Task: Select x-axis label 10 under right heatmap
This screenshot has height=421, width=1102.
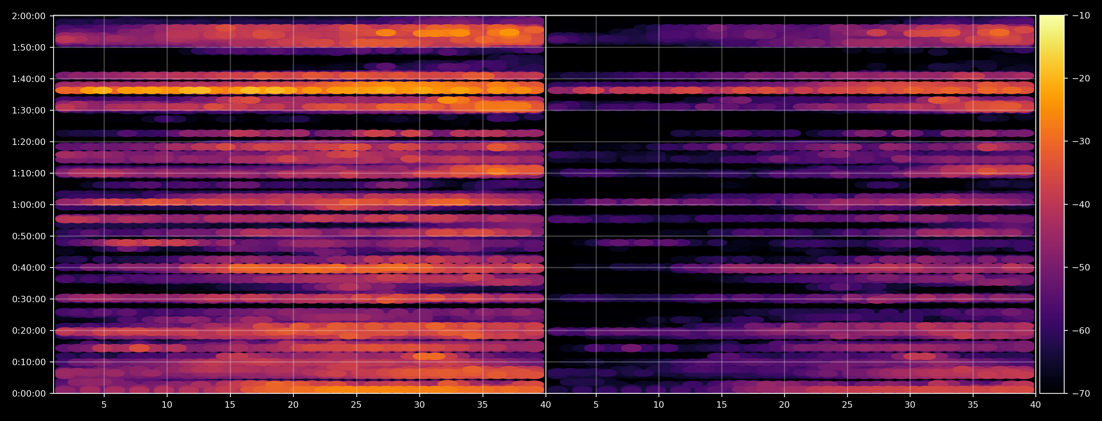Action: 659,405
